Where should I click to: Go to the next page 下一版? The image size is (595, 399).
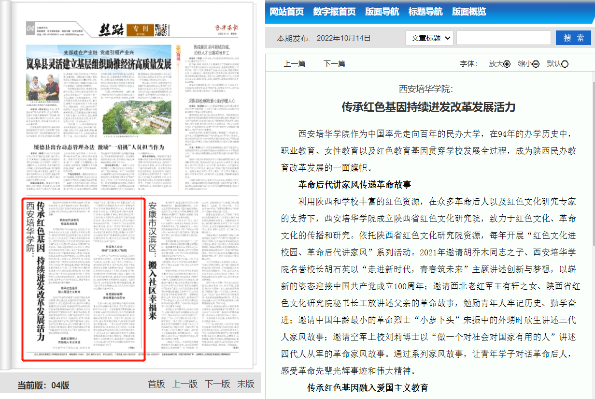pyautogui.click(x=217, y=384)
